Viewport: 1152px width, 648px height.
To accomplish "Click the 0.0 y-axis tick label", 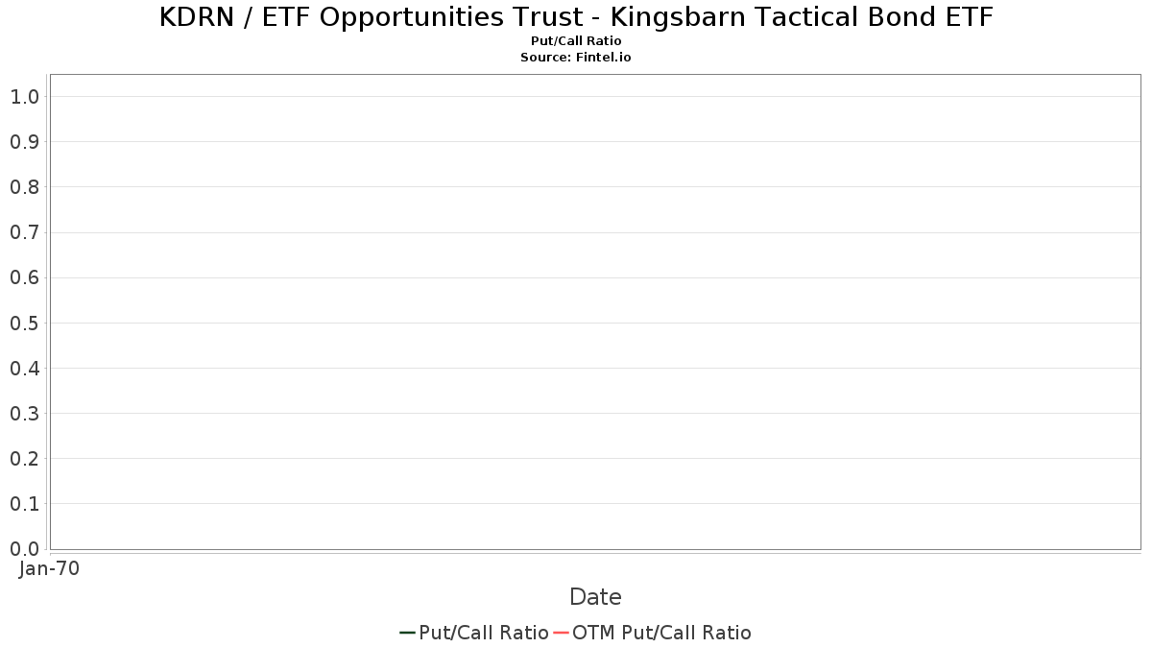I will 24,549.
